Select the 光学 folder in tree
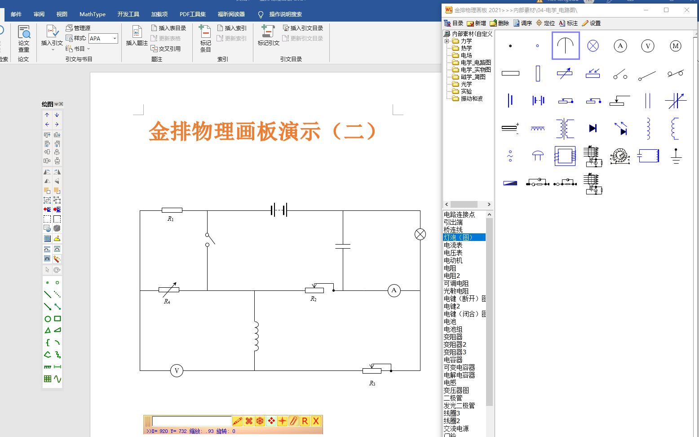Screen dimensions: 699x437 466,84
